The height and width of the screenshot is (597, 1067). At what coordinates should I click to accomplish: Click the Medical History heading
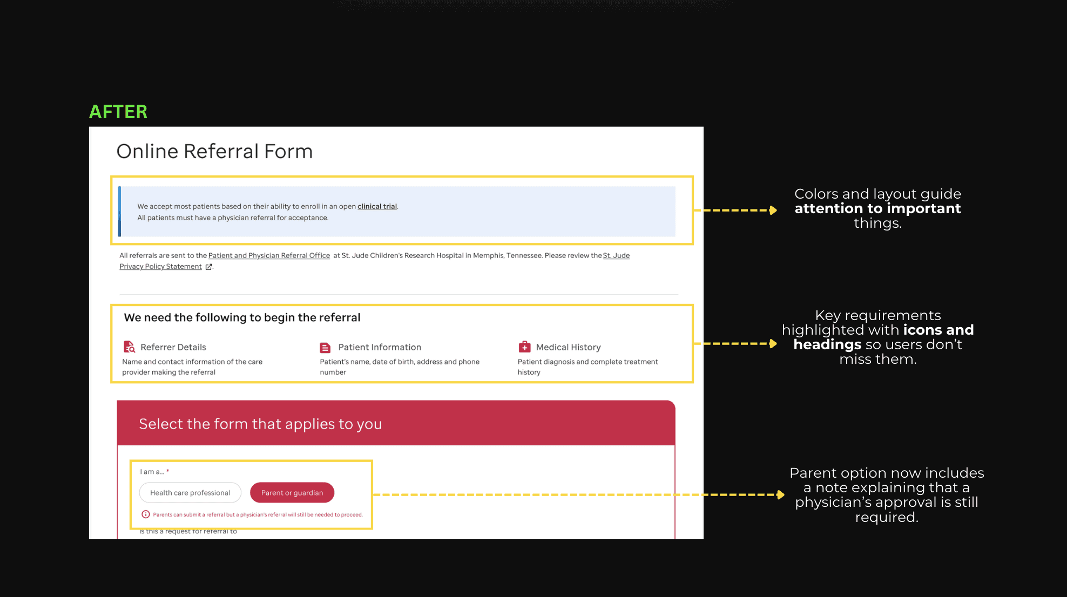click(x=568, y=347)
